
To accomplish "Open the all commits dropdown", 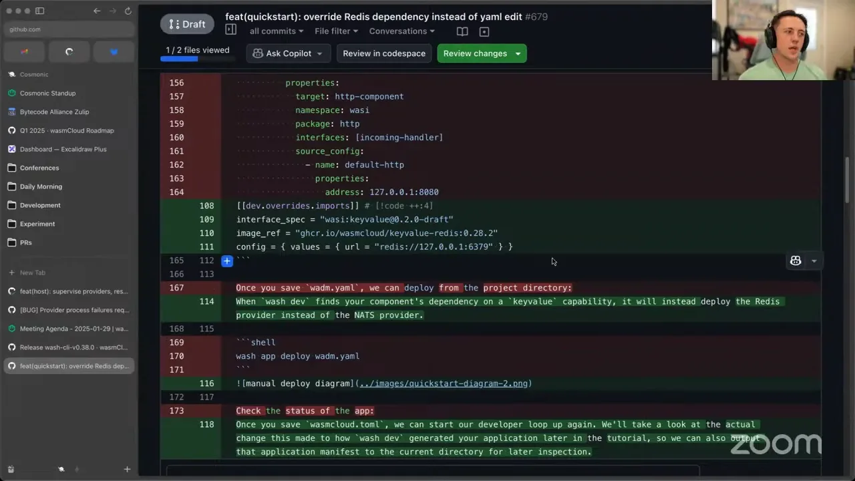I will coord(277,31).
